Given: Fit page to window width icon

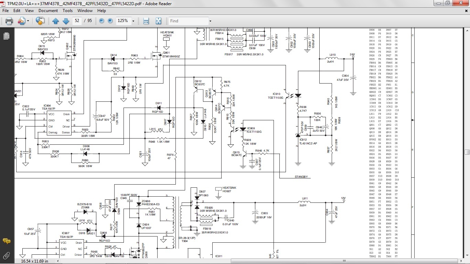Looking at the screenshot, I should pos(146,21).
